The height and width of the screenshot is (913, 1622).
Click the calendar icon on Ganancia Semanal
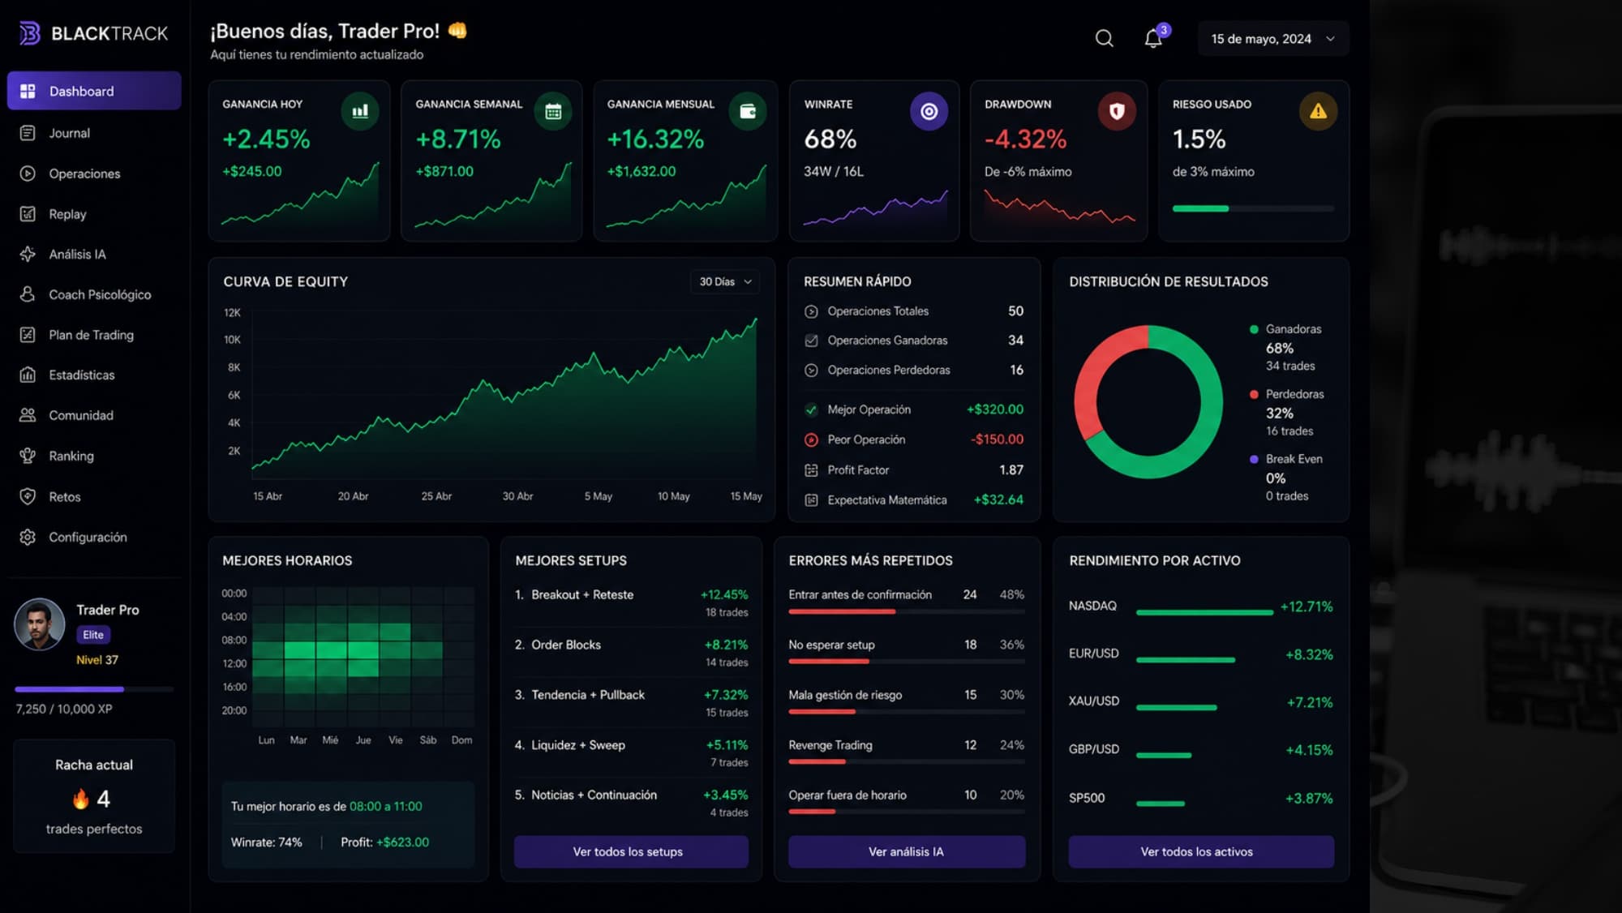[553, 111]
